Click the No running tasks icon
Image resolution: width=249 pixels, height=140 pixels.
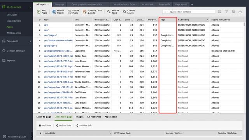click(x=4, y=136)
